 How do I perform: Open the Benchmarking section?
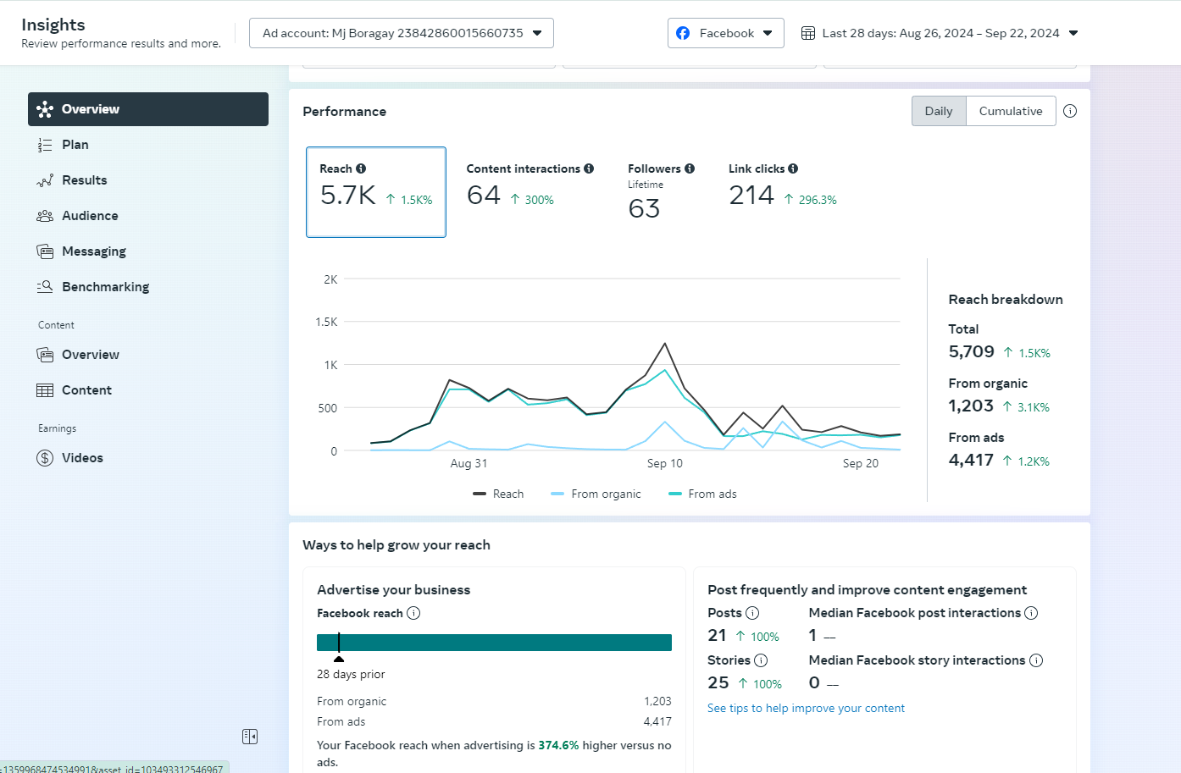click(105, 287)
